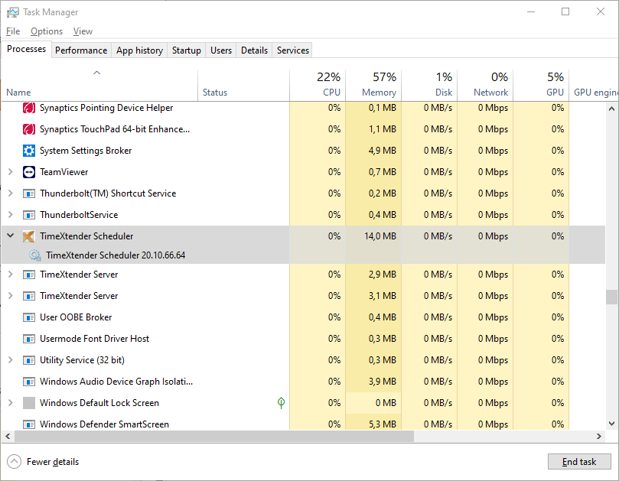The height and width of the screenshot is (481, 619).
Task: Click the vertical scrollbar down arrow
Action: (x=611, y=424)
